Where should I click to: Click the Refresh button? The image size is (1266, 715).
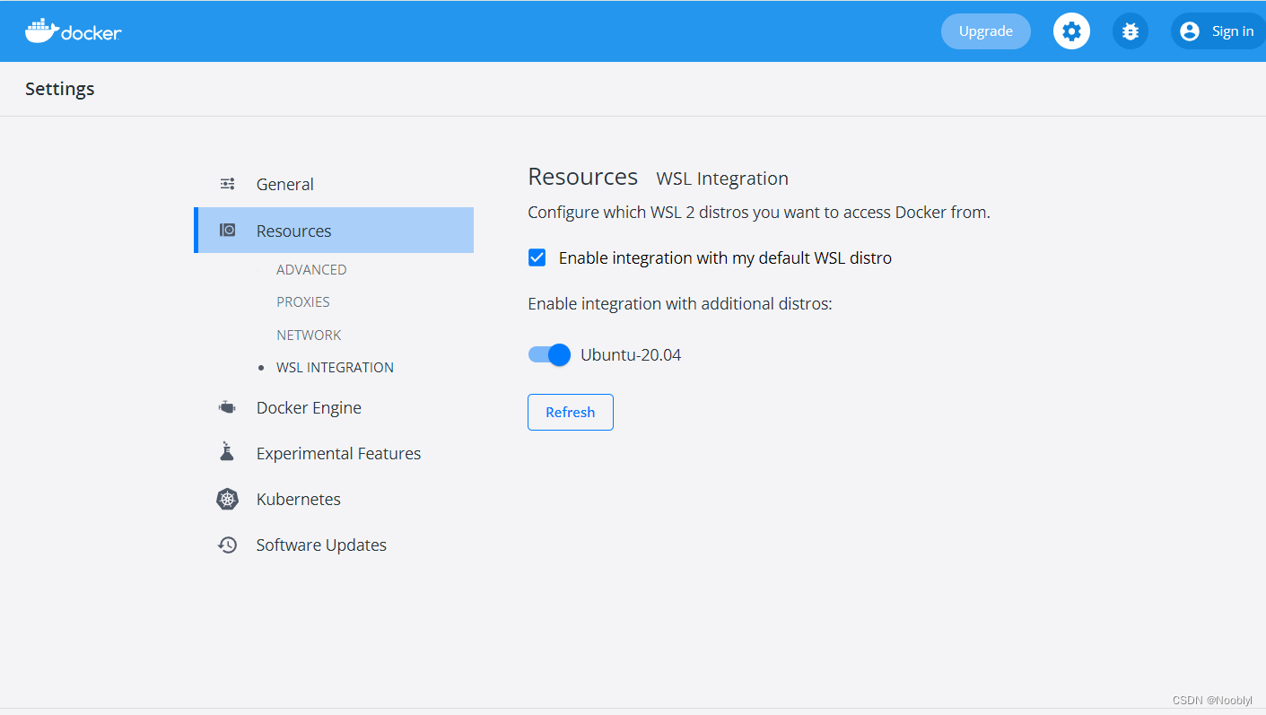pos(571,412)
